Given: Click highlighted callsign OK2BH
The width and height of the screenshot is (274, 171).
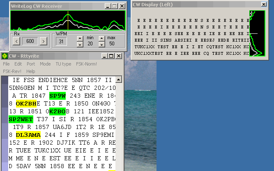Looking at the screenshot, I should (x=26, y=103).
